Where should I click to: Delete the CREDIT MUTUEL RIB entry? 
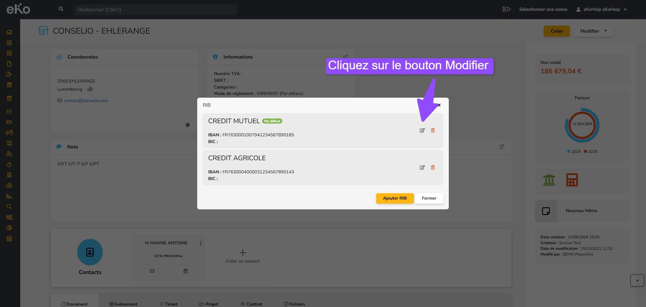433,131
